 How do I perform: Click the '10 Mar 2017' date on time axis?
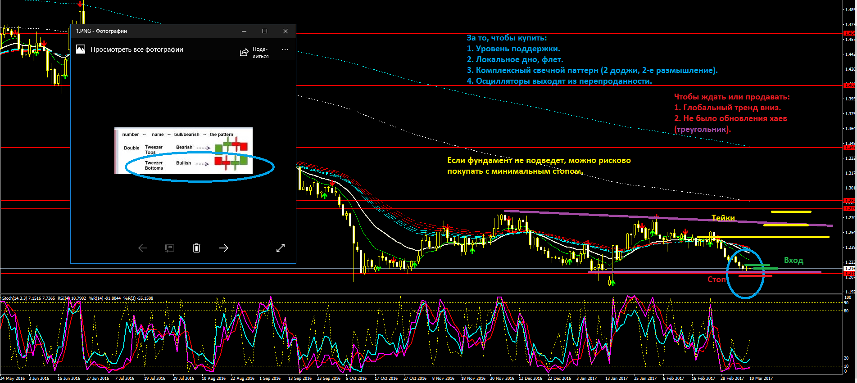coord(761,378)
